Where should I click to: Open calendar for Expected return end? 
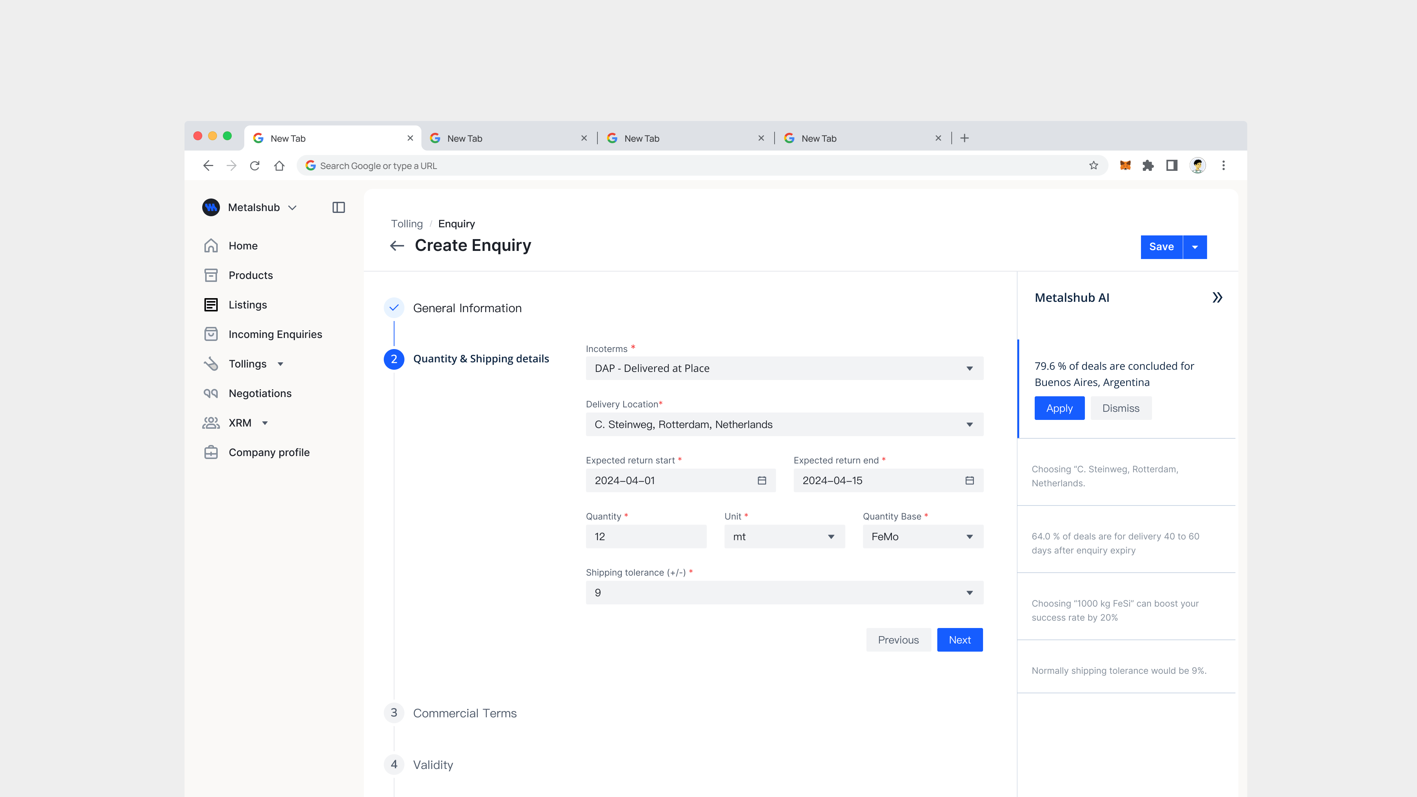[969, 480]
